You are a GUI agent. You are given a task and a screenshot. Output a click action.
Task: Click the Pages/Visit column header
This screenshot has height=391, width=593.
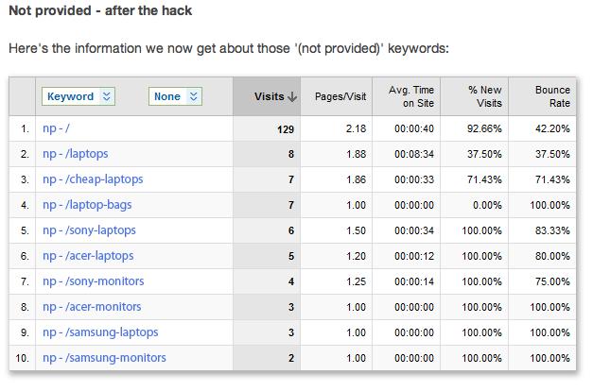[342, 96]
